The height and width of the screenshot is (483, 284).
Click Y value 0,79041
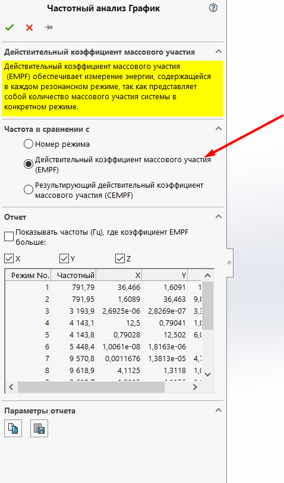(x=165, y=323)
